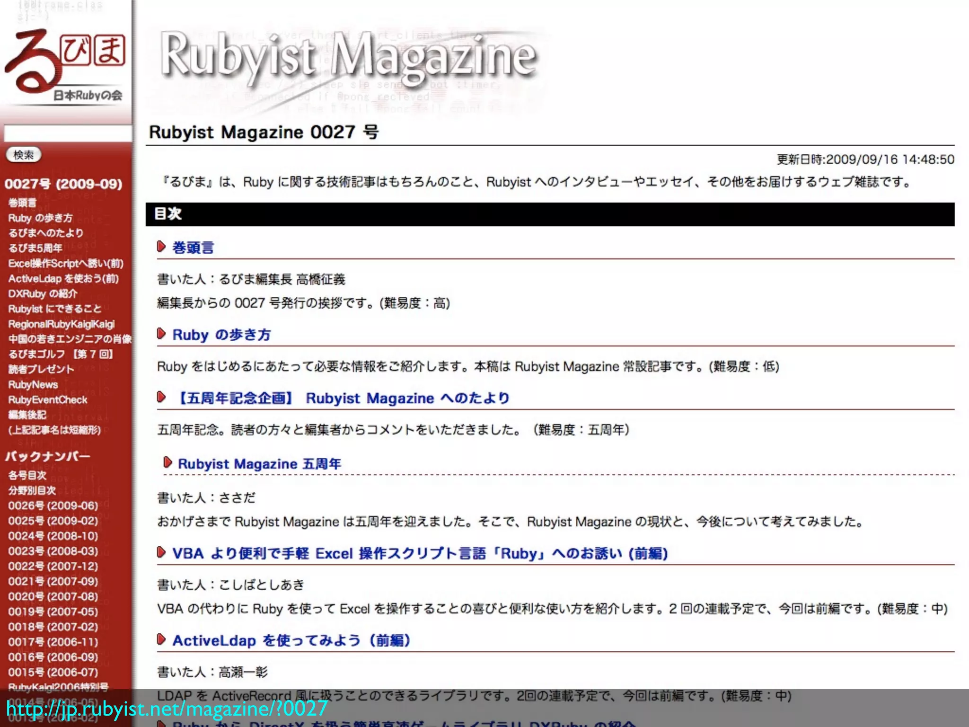Image resolution: width=969 pixels, height=727 pixels.
Task: Open sidebar link Ruby の歩き方
Action: (40, 218)
